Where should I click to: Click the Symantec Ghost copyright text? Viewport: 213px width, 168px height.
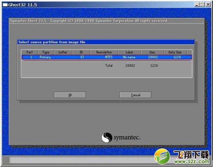click(89, 21)
